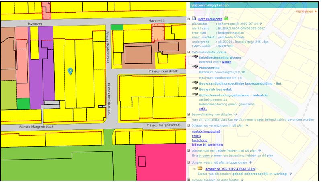Viewport: 323px width, 182px height.
Task: Collapse the Kern Nieuwdorp plan node
Action: 188,18
